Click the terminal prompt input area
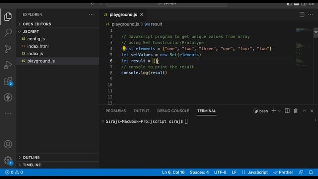Image resolution: width=318 pixels, height=179 pixels. click(x=186, y=121)
